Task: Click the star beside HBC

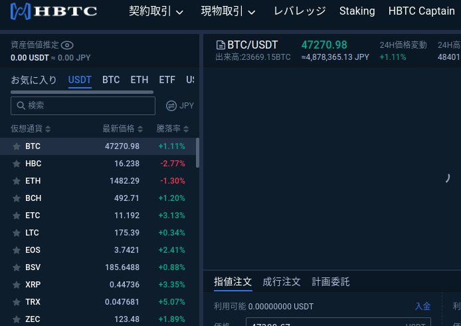Action: [17, 164]
